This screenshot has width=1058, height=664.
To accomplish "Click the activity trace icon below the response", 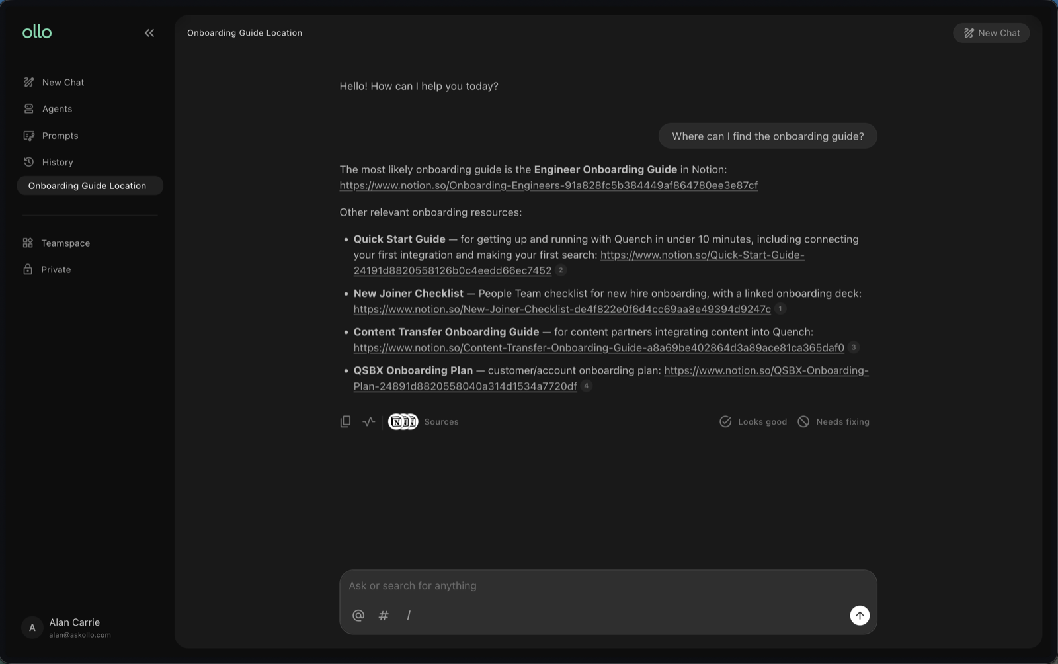I will [x=369, y=421].
